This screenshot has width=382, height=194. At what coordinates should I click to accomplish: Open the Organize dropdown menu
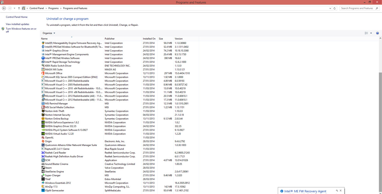(x=49, y=33)
